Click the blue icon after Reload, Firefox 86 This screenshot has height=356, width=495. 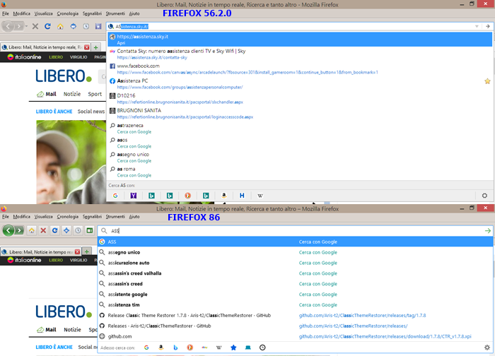pos(66,230)
